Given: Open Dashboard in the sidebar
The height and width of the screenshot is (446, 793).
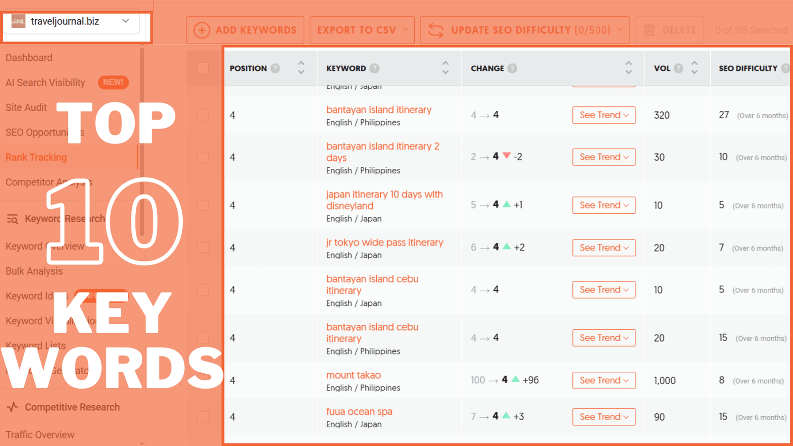Looking at the screenshot, I should 29,58.
